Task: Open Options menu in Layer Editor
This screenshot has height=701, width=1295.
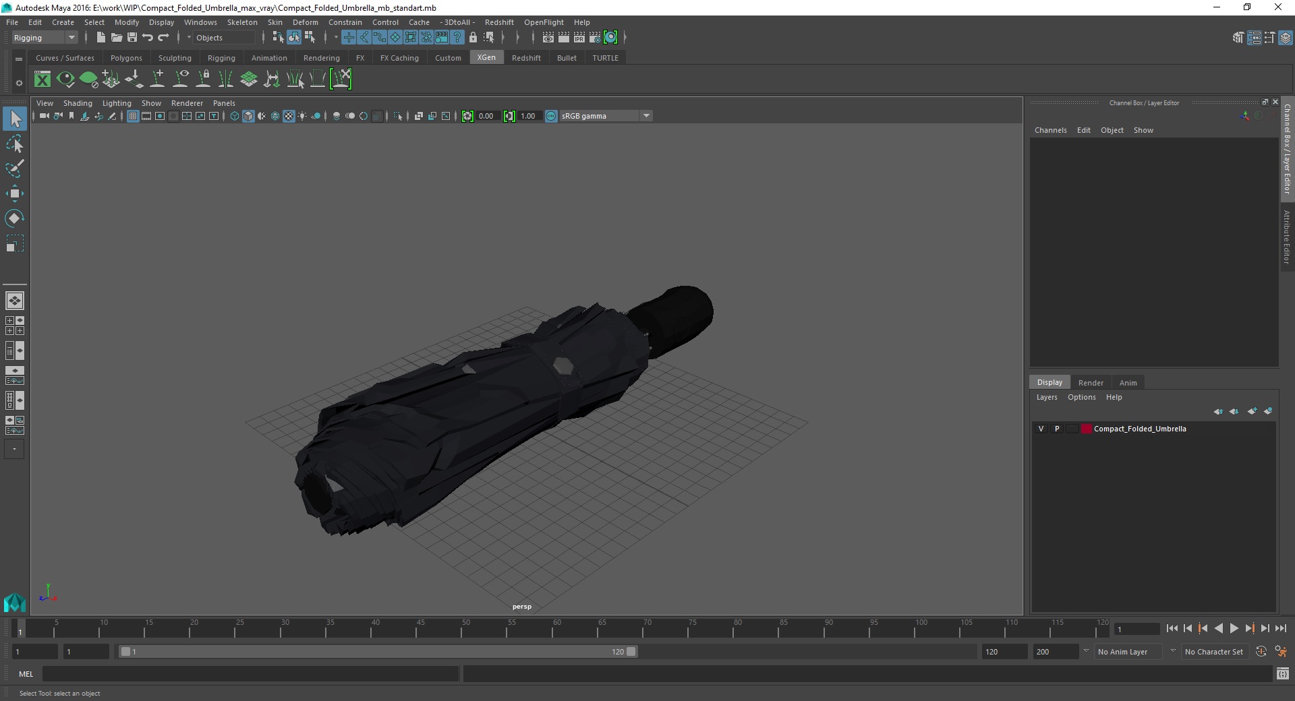Action: pyautogui.click(x=1081, y=397)
